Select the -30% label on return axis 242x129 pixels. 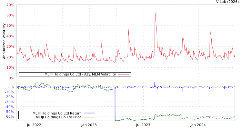[10, 102]
